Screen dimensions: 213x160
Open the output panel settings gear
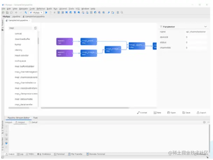[x=204, y=122]
